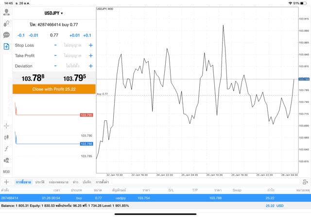Click the ask price 103.795
The height and width of the screenshot is (217, 311).
(x=74, y=78)
